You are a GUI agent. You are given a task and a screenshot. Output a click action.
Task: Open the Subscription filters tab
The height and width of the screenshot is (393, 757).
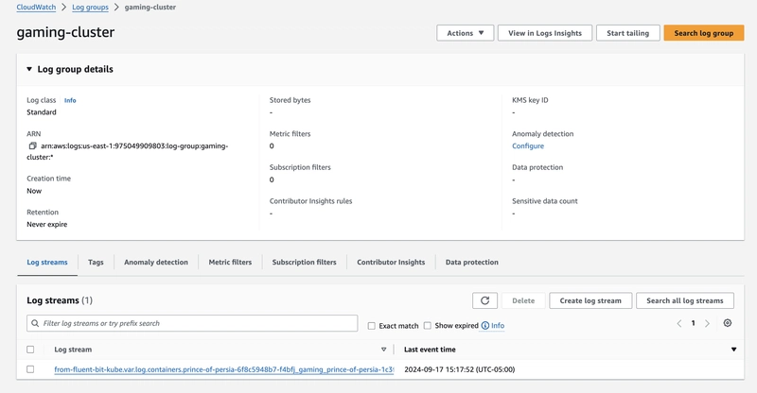[304, 262]
